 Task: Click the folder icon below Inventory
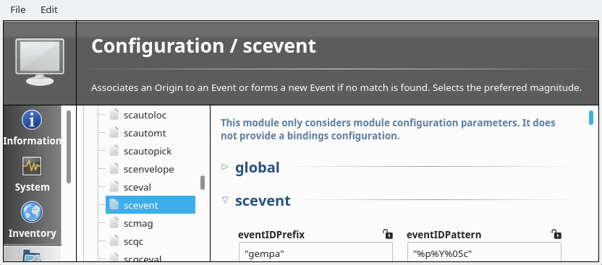32,256
